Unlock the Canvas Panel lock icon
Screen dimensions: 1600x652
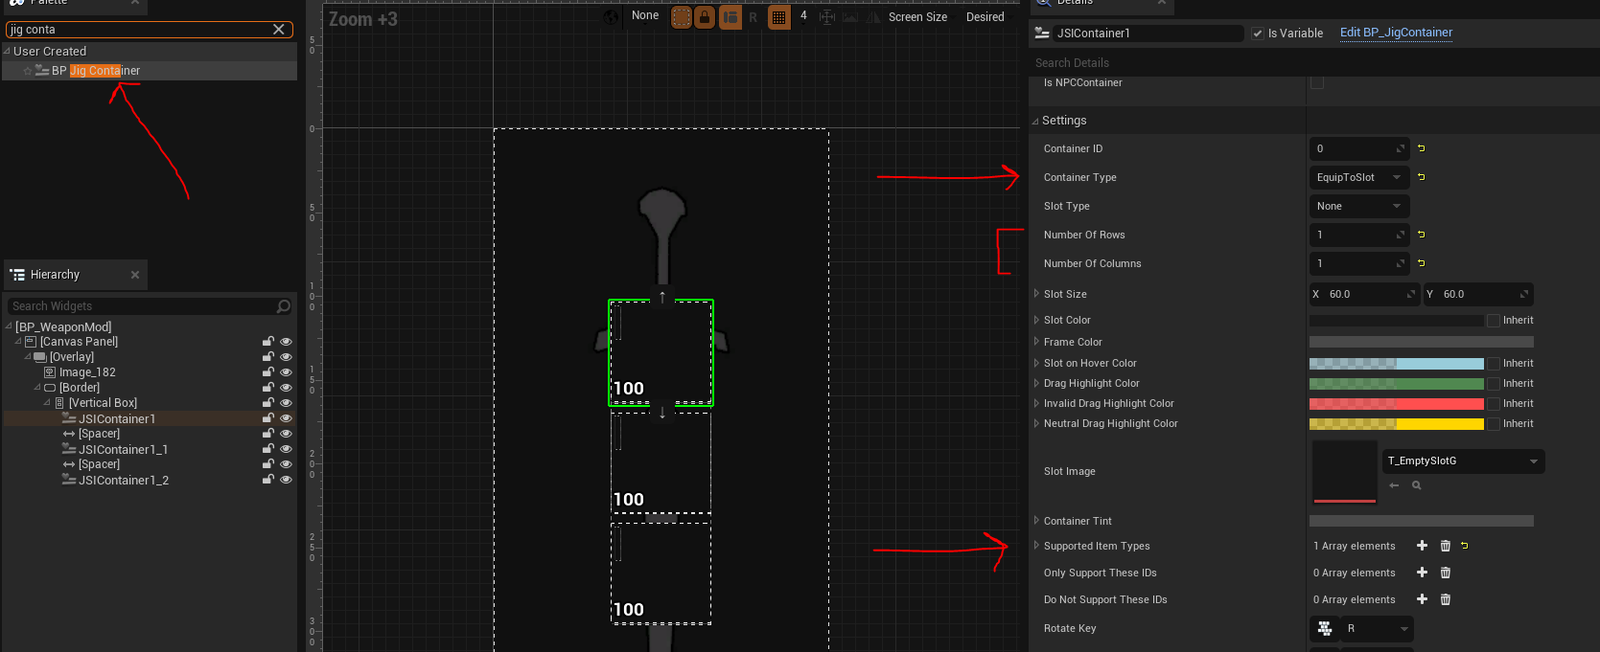coord(268,342)
